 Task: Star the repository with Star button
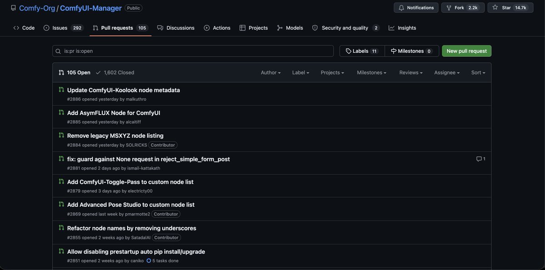[x=510, y=8]
